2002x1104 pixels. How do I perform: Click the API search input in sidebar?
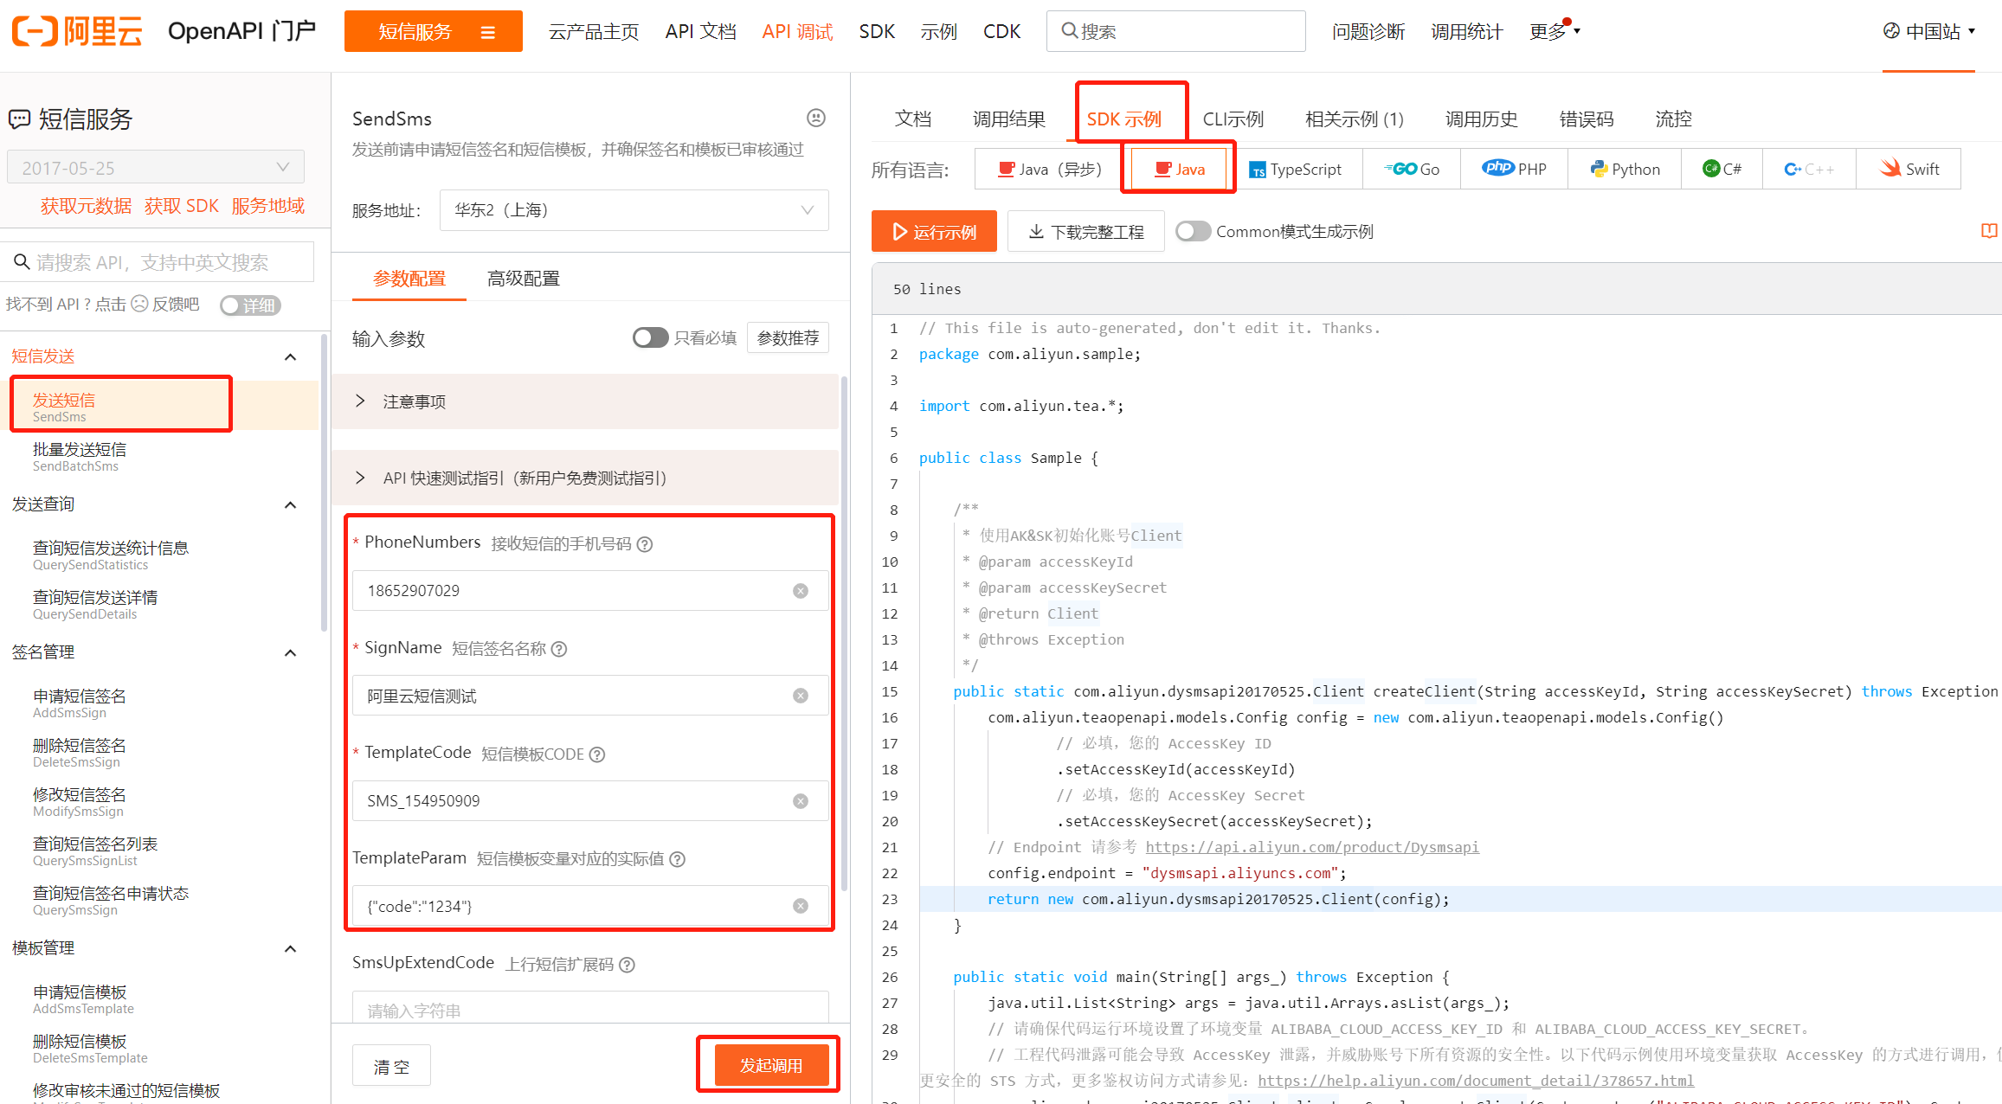157,262
